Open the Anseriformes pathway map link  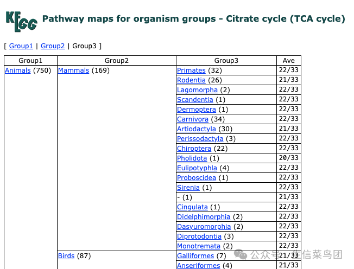click(199, 266)
